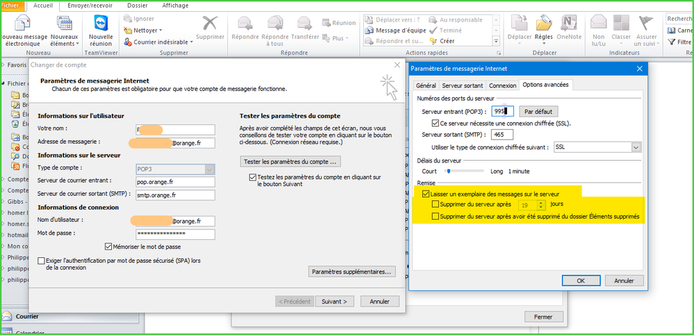Toggle Mémoriser le mot de passe checkbox
The image size is (694, 335).
pyautogui.click(x=108, y=246)
